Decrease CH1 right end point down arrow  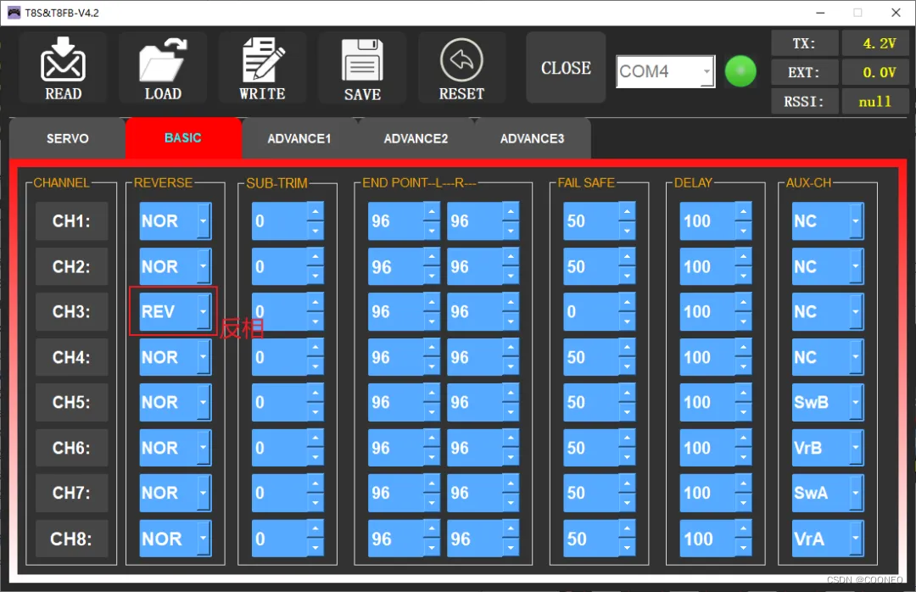511,230
